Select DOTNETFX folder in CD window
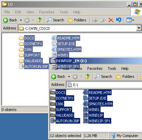Viewport: 142px width, 140px height. click(x=30, y=44)
